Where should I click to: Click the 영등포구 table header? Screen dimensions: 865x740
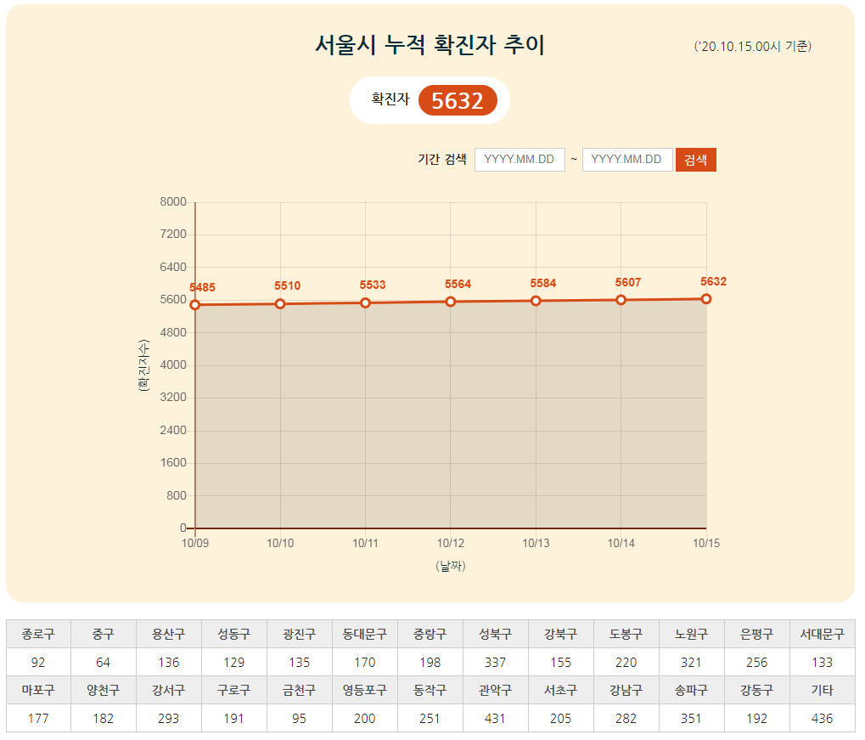(x=365, y=690)
